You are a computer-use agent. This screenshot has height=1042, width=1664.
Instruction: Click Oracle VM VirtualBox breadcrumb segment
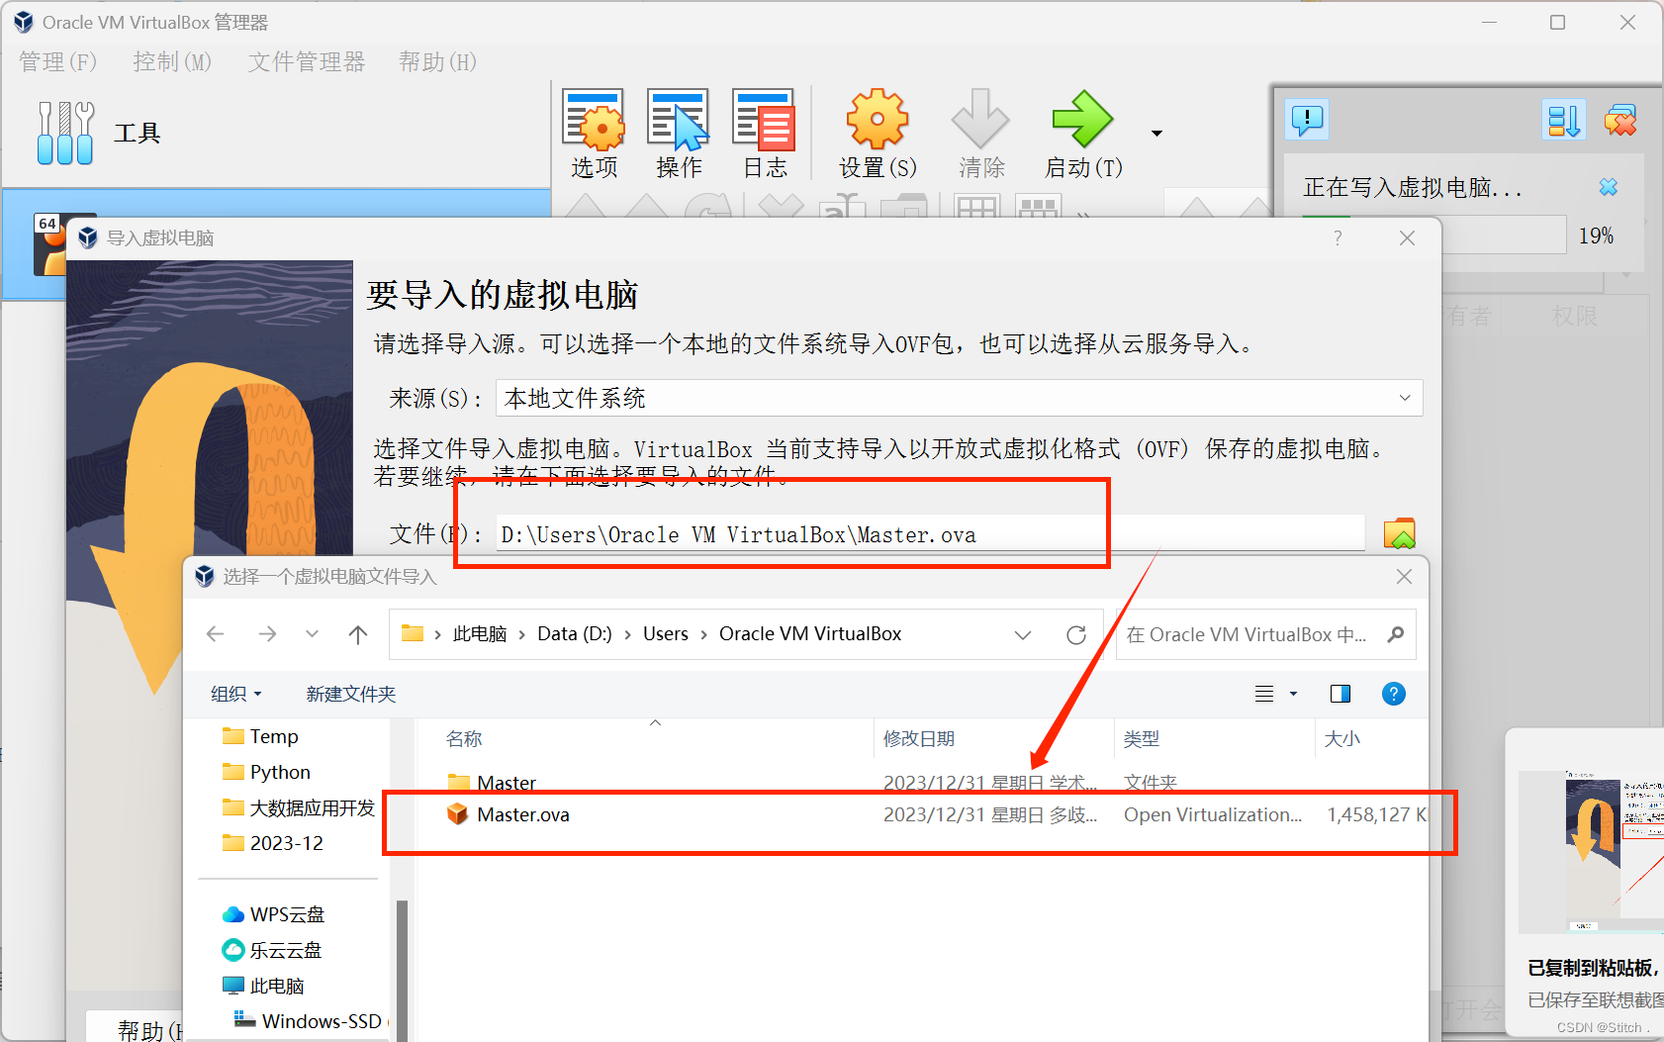click(810, 634)
